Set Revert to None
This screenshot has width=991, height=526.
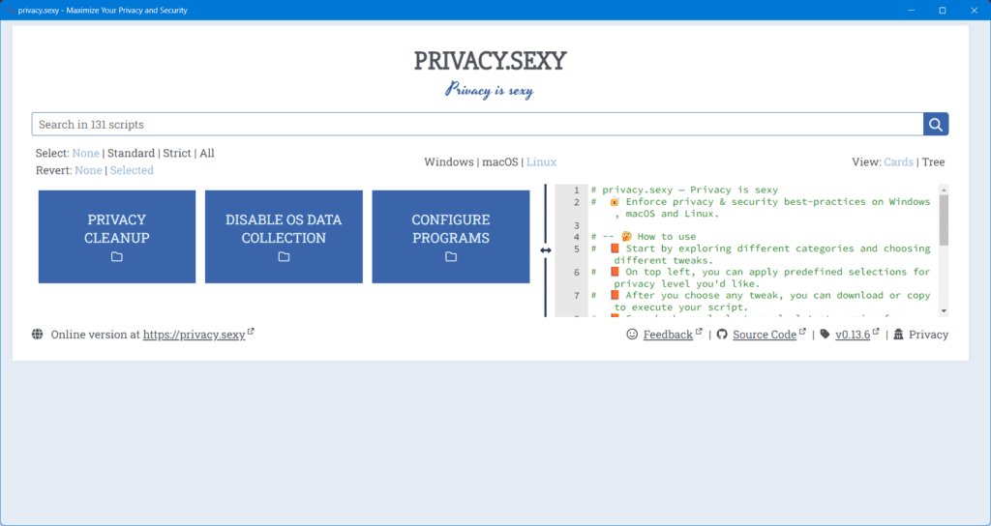pos(88,170)
